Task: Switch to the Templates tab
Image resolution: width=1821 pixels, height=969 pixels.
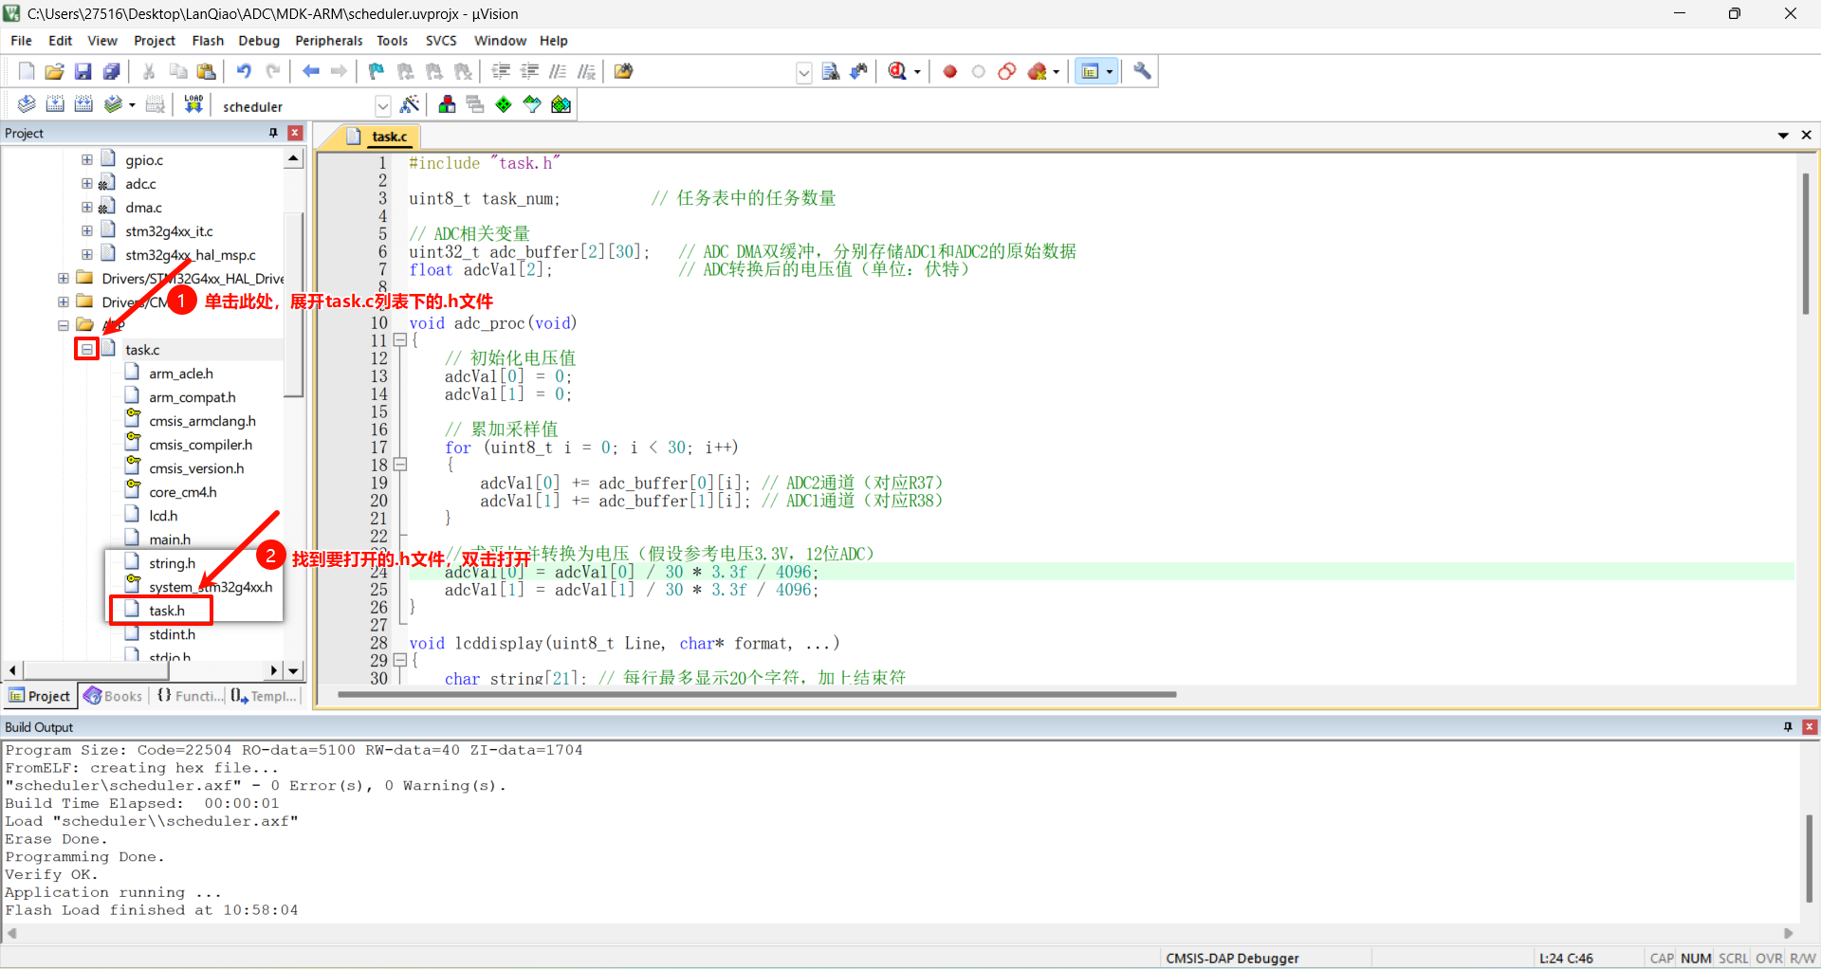Action: coord(264,696)
